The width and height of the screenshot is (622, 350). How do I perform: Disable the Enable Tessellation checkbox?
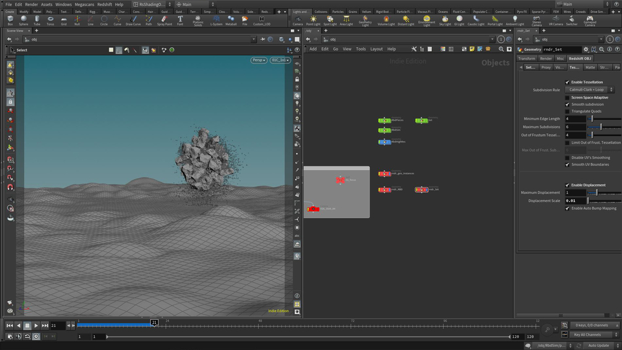568,82
